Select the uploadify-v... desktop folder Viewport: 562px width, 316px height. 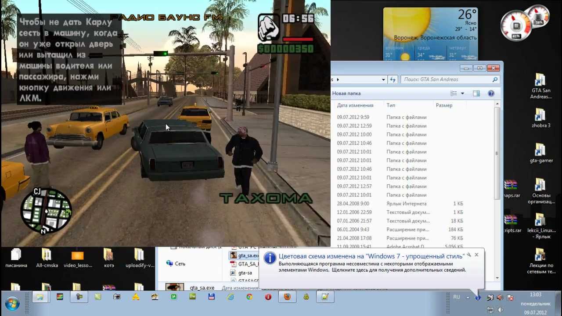[x=139, y=258]
